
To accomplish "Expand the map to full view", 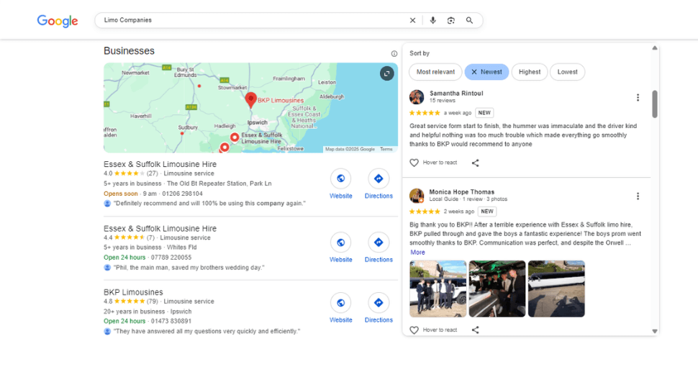I will pos(387,73).
